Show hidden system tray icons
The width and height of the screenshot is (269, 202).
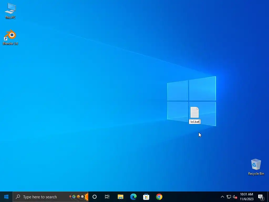point(222,197)
